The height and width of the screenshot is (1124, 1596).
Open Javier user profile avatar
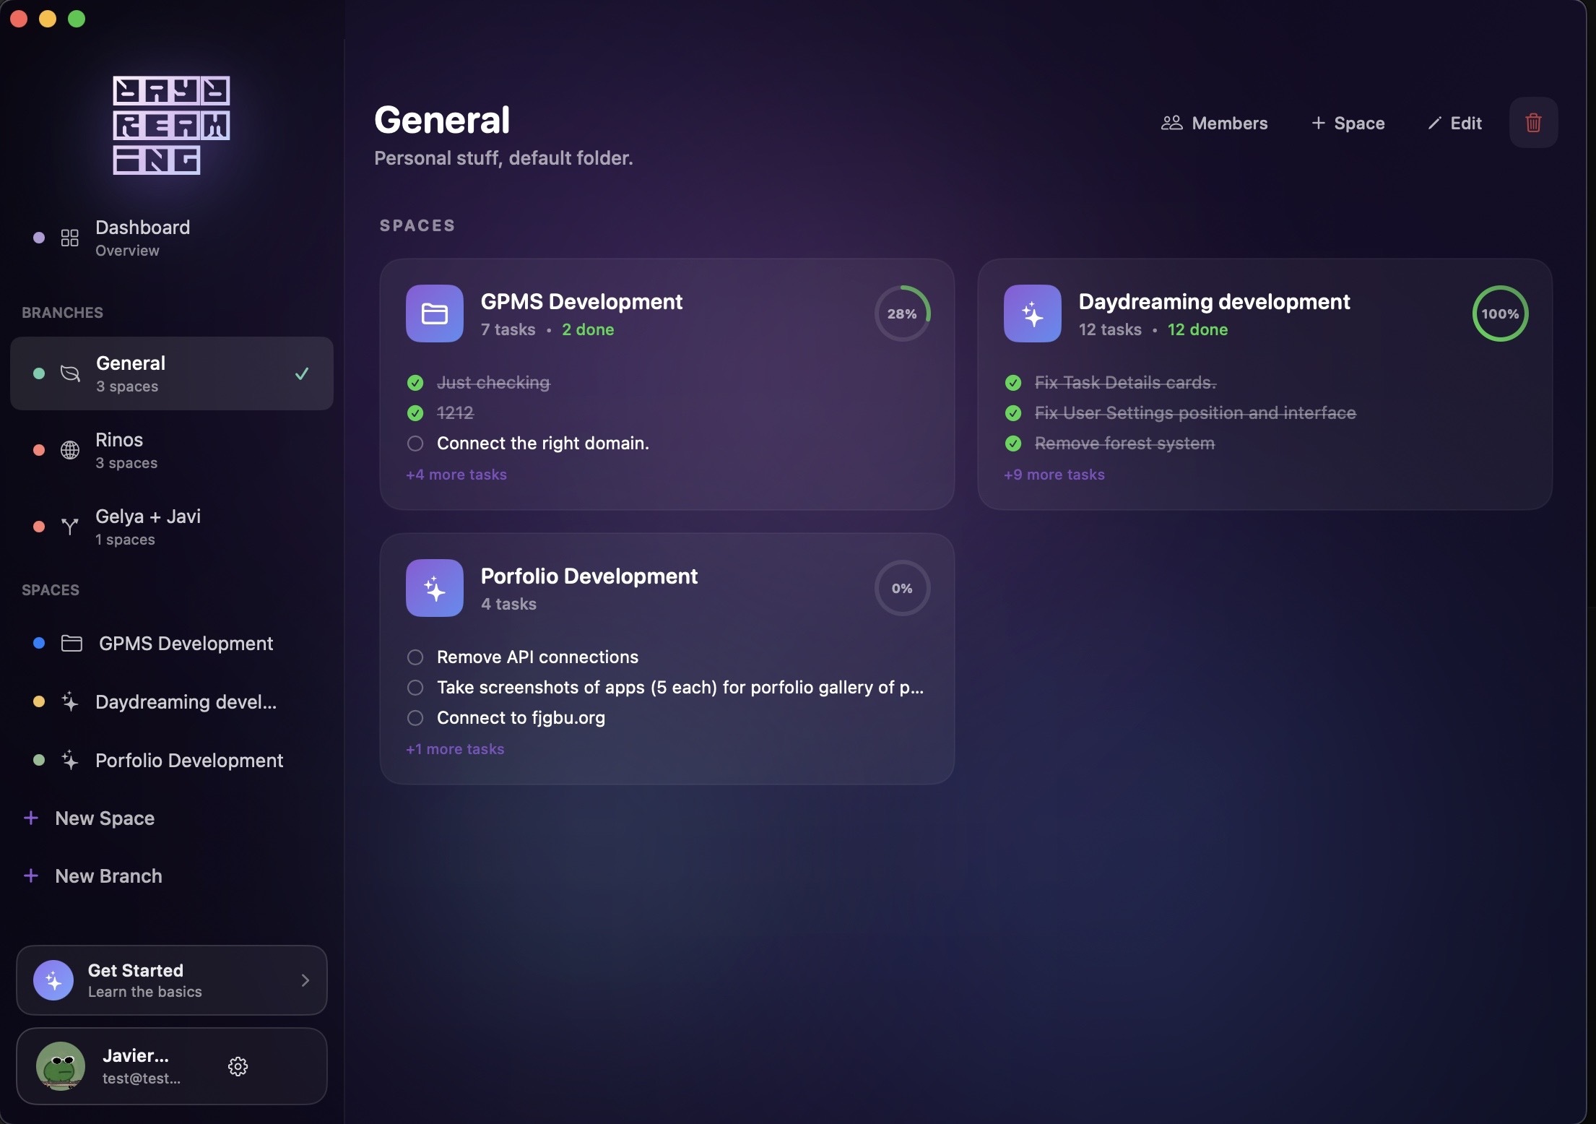[61, 1066]
